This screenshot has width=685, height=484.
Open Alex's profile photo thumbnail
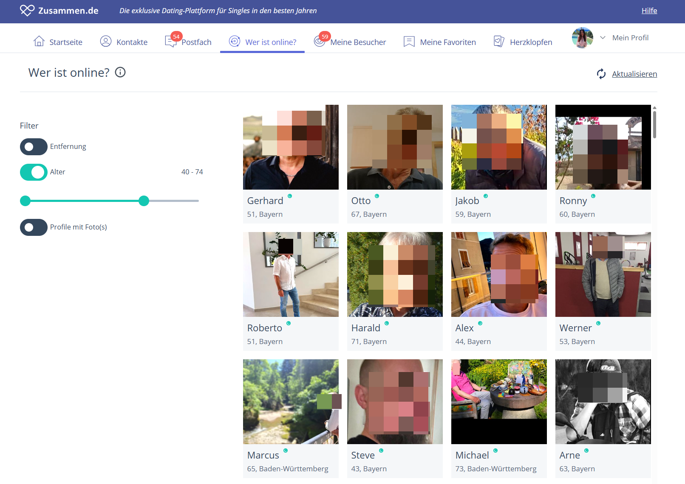[x=499, y=274]
